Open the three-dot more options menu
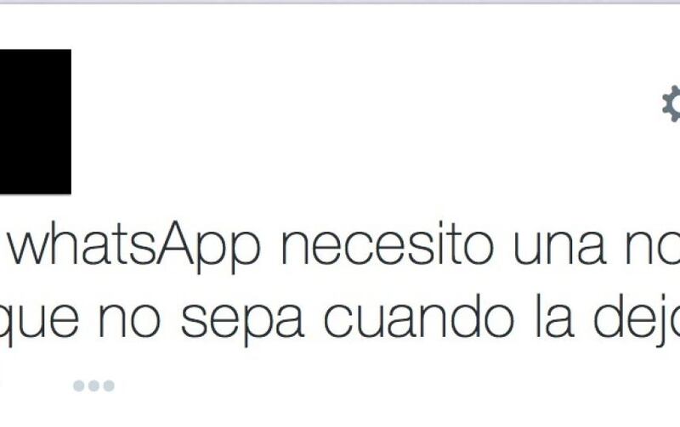Image resolution: width=680 pixels, height=427 pixels. pyautogui.click(x=93, y=385)
